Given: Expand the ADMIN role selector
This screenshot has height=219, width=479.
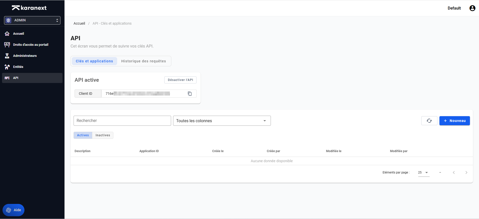Looking at the screenshot, I should point(32,20).
